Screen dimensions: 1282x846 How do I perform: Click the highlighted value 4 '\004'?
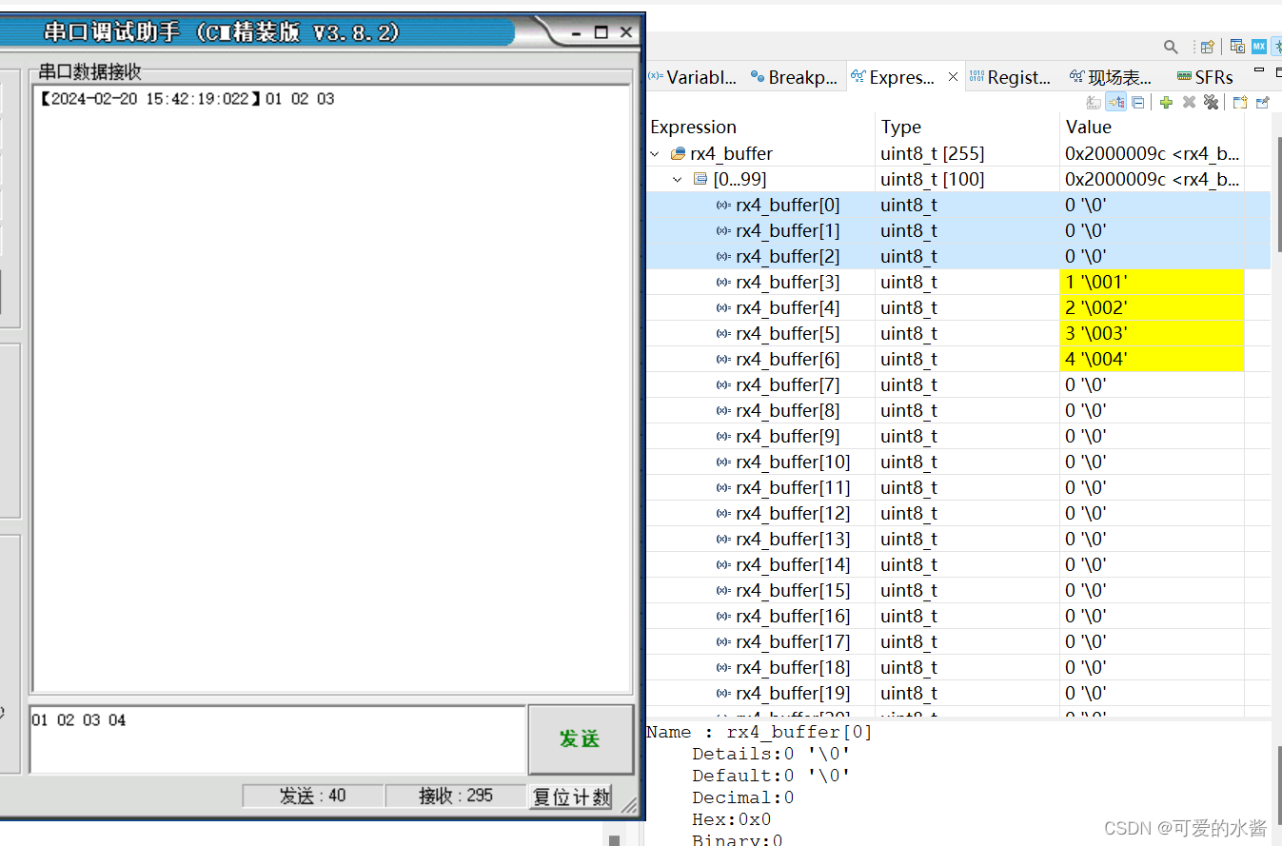click(1152, 360)
